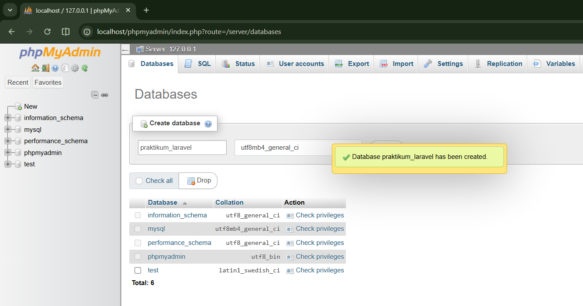Open a new browser tab
The width and height of the screenshot is (583, 306).
(x=146, y=10)
